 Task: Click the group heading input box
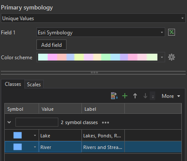[x=37, y=122]
